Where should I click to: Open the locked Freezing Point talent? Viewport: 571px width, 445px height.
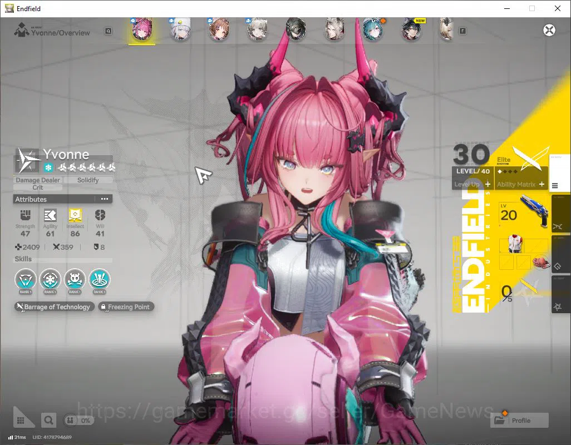point(126,307)
